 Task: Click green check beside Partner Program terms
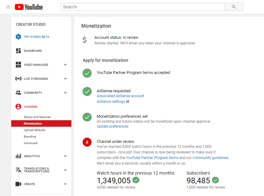[87, 73]
